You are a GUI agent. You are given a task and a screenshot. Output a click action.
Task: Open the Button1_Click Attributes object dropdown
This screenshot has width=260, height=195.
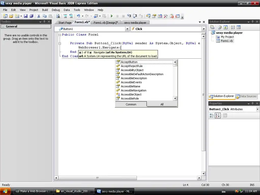[x=257, y=109]
